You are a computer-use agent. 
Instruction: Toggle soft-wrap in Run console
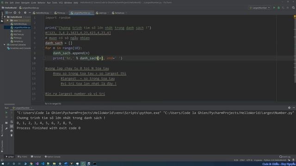(x=12, y=122)
